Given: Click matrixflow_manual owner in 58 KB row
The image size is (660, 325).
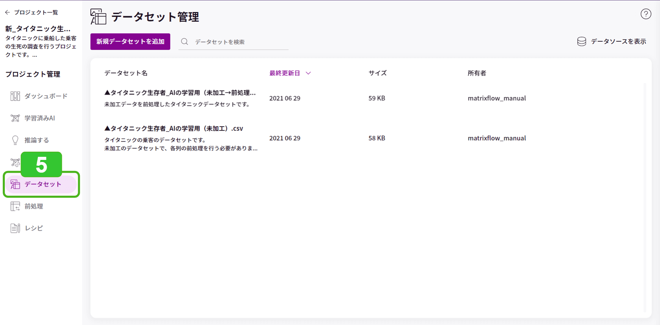Looking at the screenshot, I should [x=497, y=138].
